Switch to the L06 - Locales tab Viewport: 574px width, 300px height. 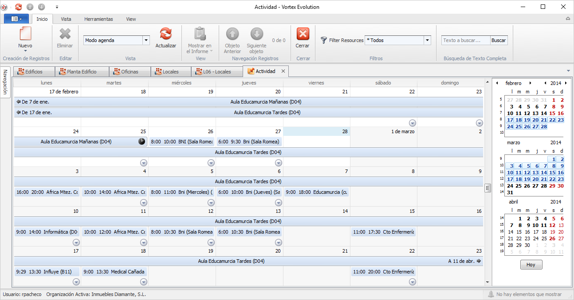coord(216,72)
